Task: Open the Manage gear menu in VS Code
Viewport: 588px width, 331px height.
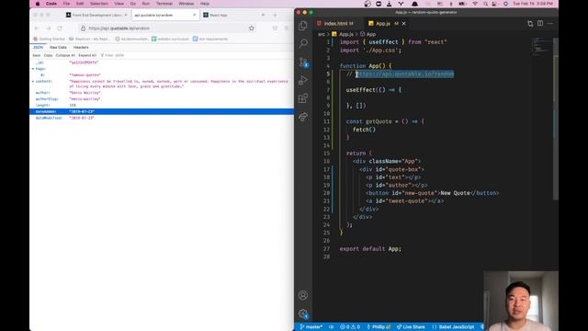Action: [x=303, y=314]
